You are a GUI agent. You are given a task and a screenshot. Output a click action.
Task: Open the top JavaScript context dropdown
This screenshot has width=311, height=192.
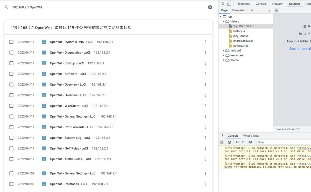[240, 142]
